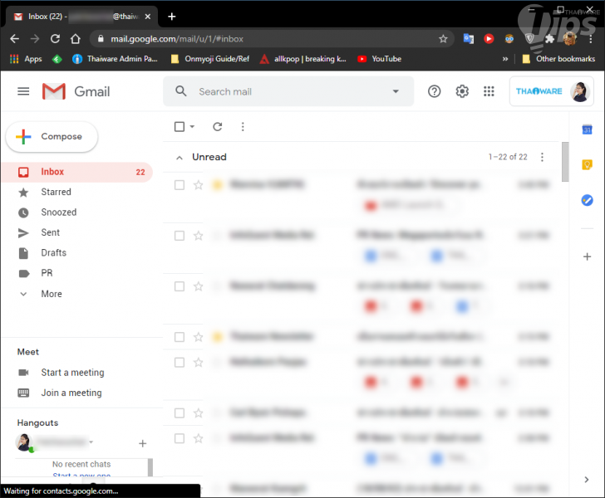
Task: Open the Google apps grid
Action: (x=489, y=91)
